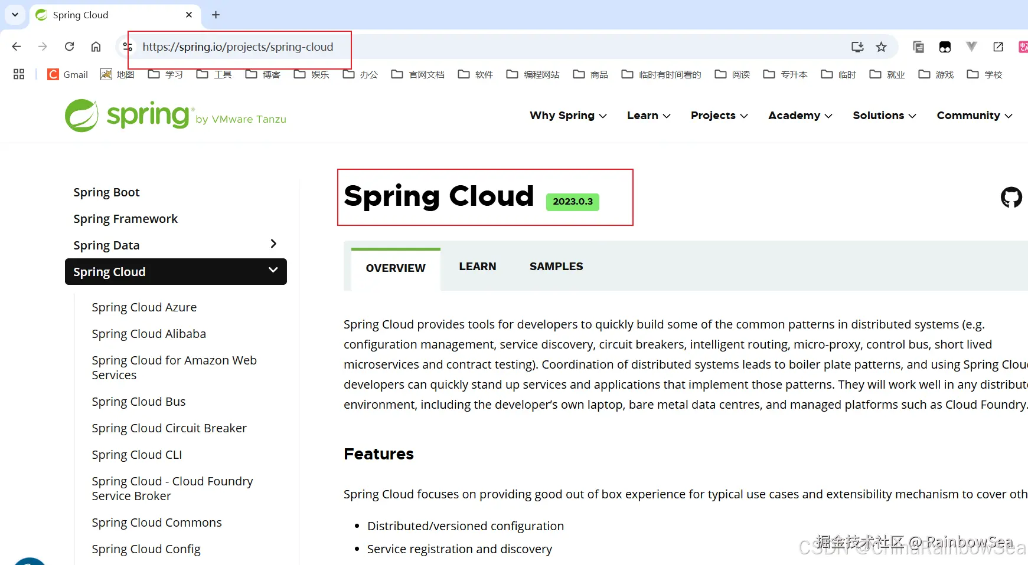Click the gray V extension icon

[971, 47]
